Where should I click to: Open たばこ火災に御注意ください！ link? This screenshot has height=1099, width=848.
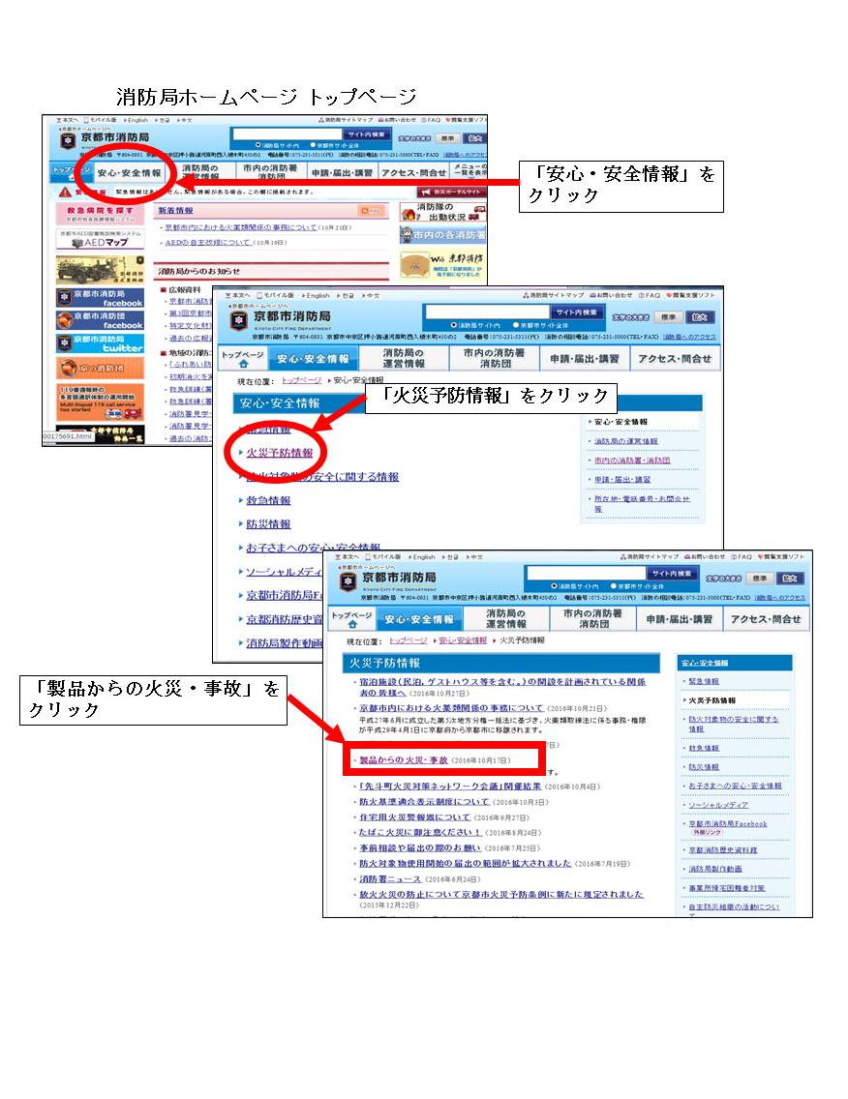(420, 833)
